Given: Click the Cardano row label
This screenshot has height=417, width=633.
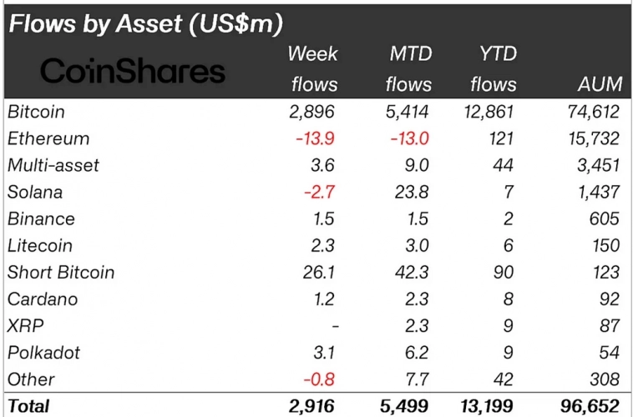Looking at the screenshot, I should click(x=40, y=299).
